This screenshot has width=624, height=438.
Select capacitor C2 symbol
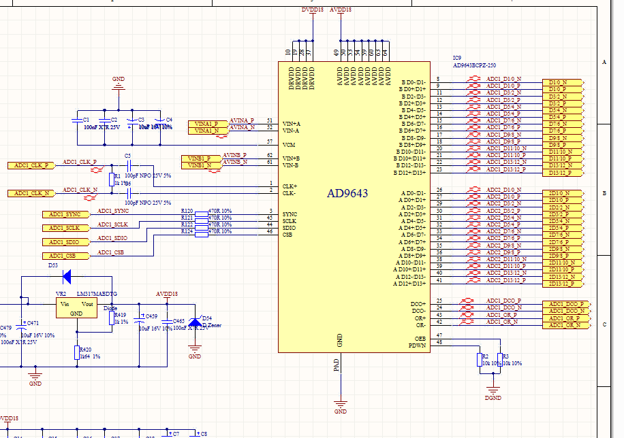pyautogui.click(x=105, y=120)
